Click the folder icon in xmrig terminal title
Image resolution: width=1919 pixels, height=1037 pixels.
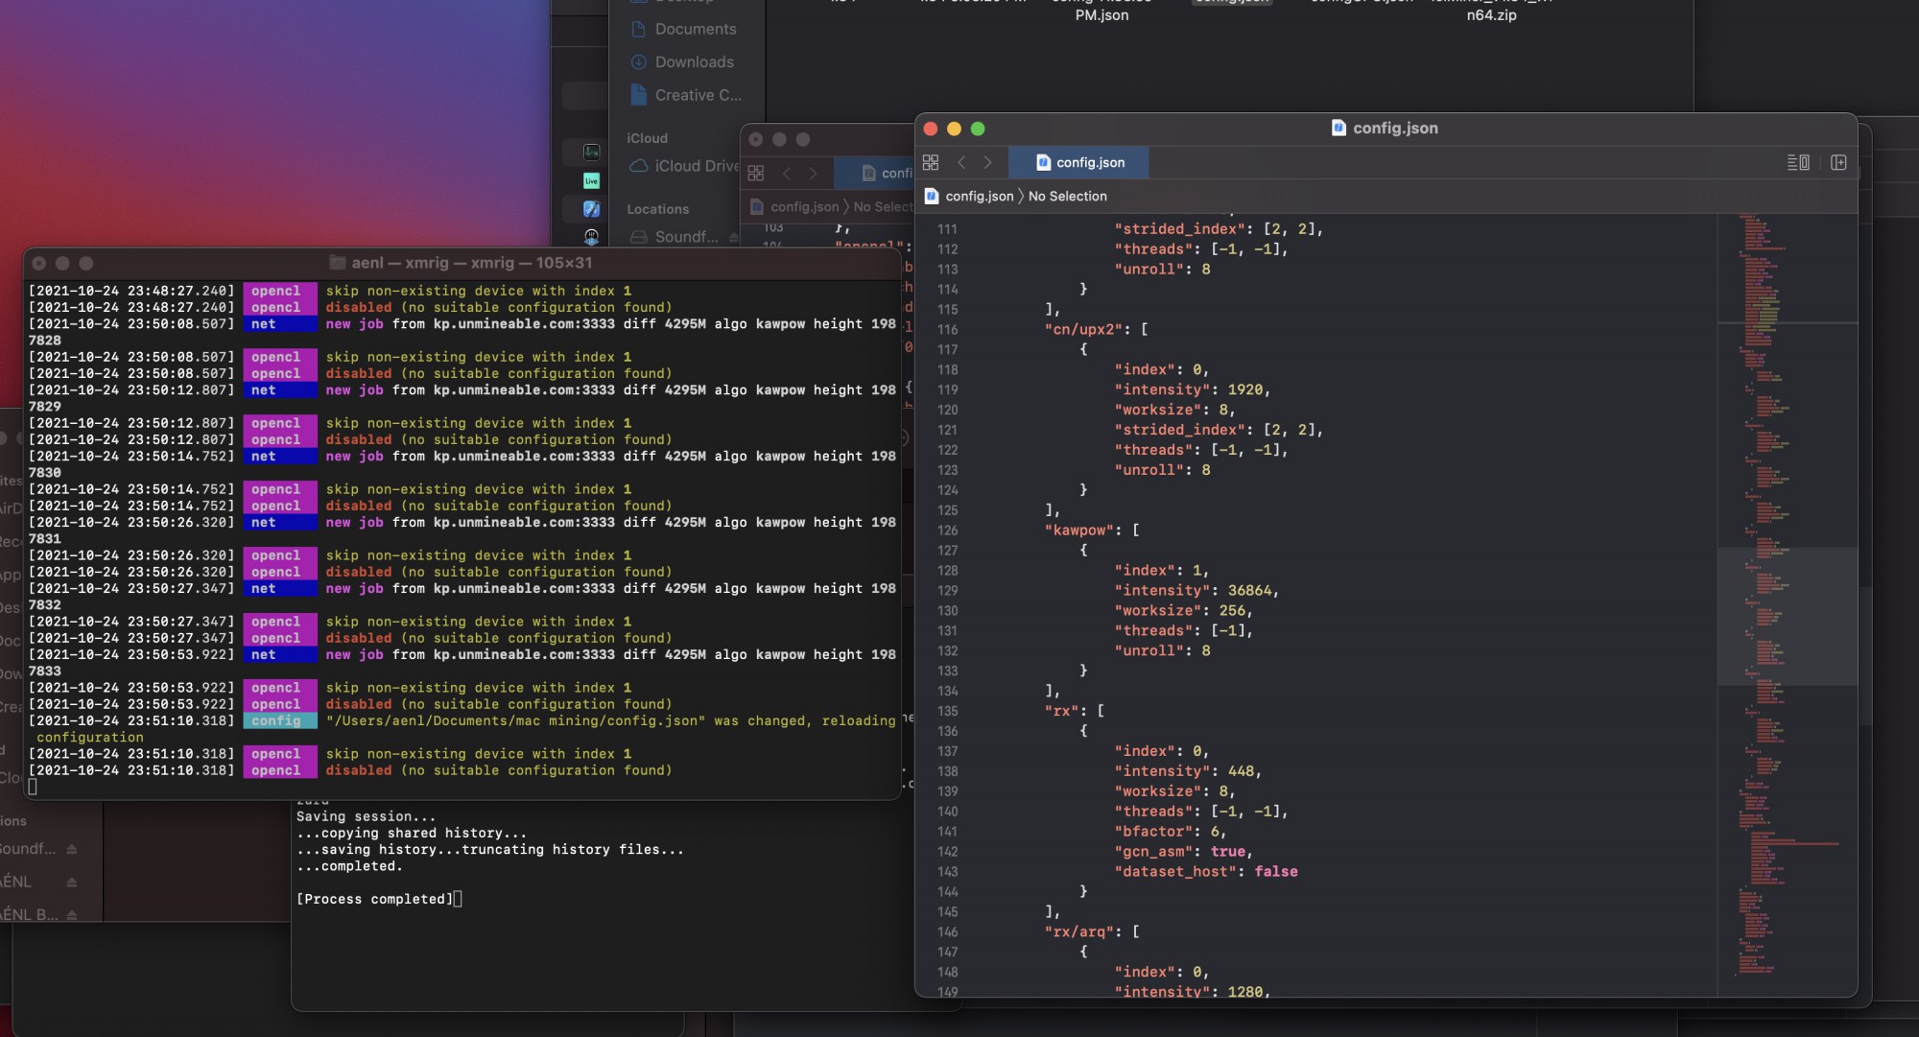(337, 262)
